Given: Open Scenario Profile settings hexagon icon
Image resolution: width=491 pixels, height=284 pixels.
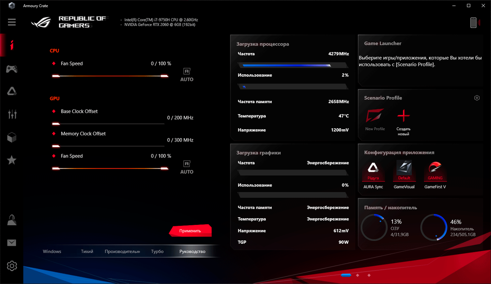Looking at the screenshot, I should point(477,98).
